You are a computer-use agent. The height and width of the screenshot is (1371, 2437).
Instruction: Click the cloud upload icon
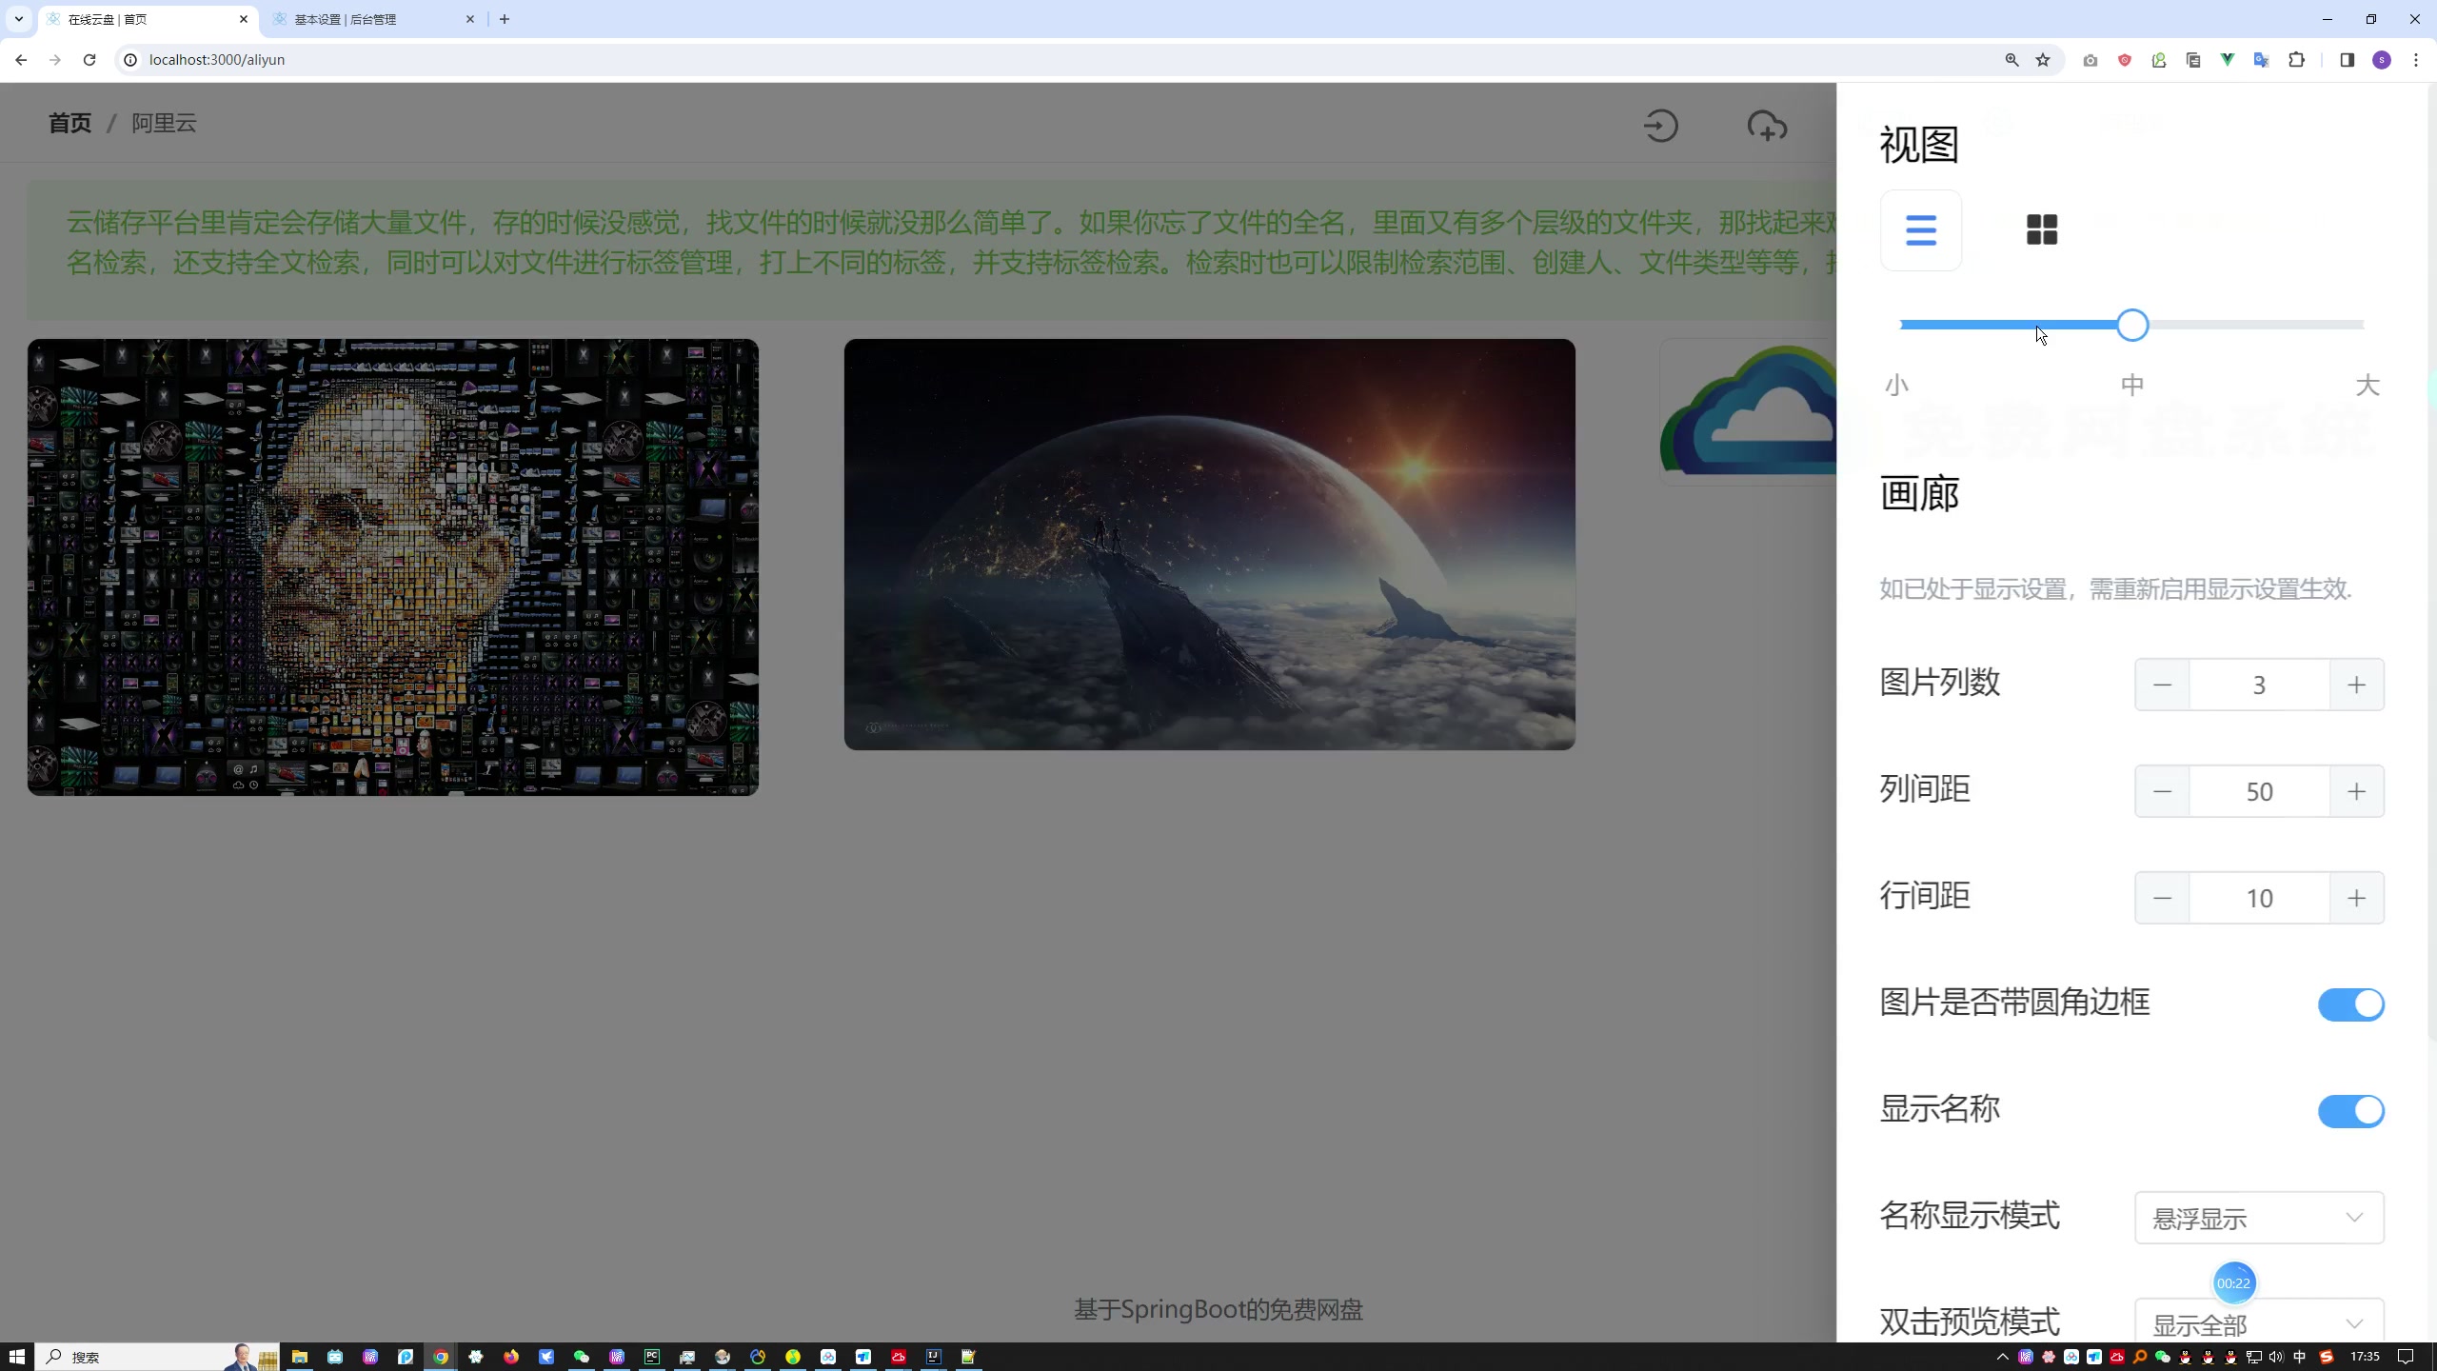(x=1767, y=126)
